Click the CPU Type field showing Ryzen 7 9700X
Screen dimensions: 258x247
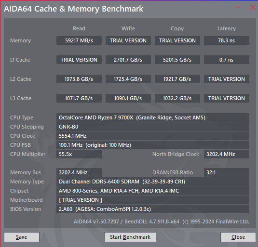pos(153,117)
